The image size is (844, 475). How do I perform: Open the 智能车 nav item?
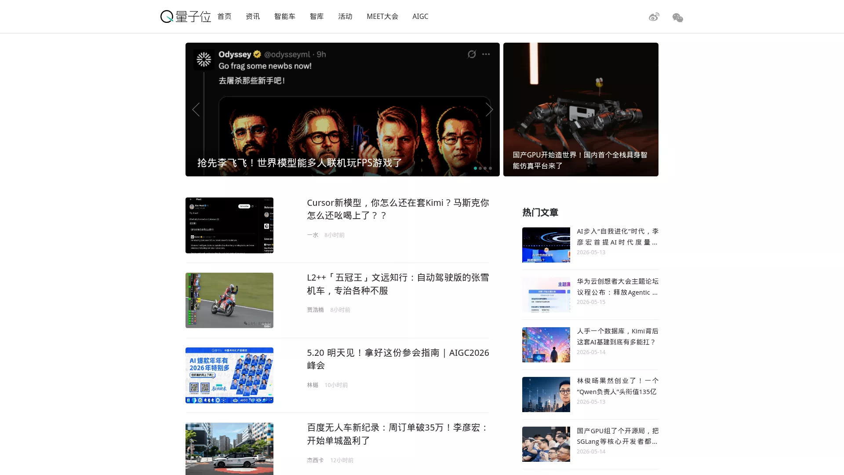(285, 16)
